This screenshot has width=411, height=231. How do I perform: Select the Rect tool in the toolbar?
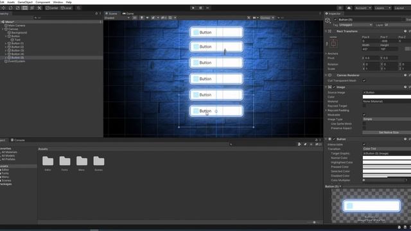(x=25, y=8)
